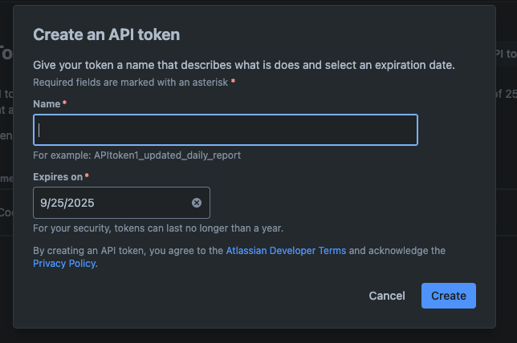Click the "Create an API token" heading
This screenshot has height=343, width=517.
point(106,34)
